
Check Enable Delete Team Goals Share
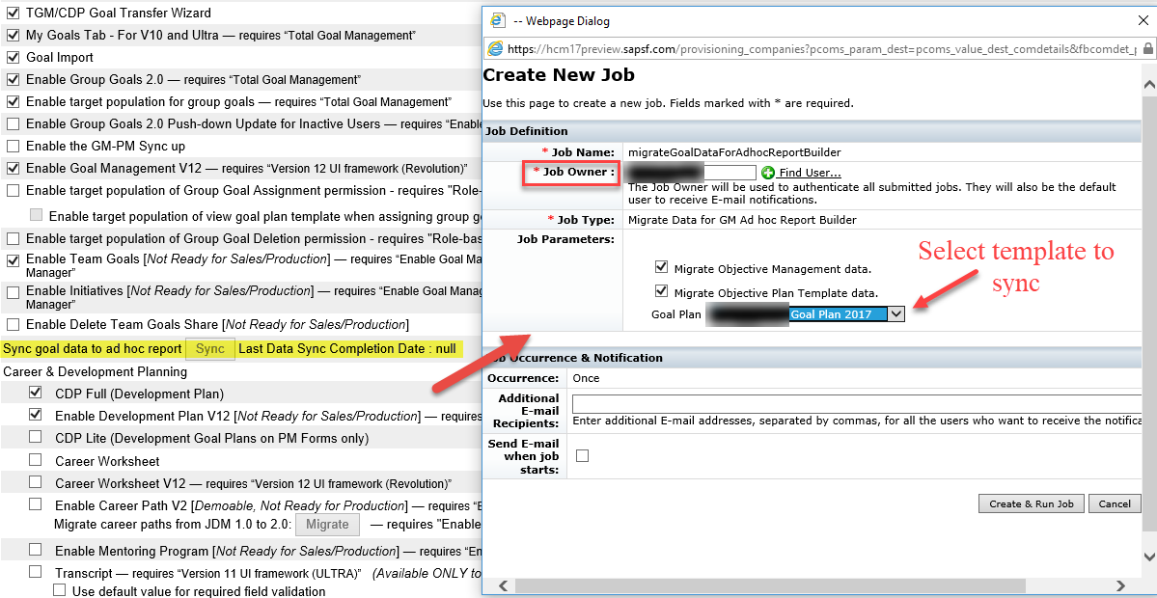point(13,324)
